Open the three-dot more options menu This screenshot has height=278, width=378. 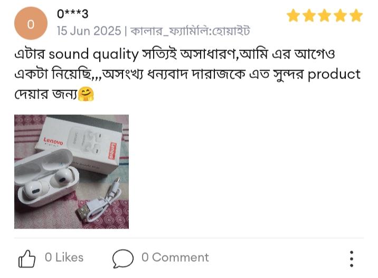pos(352,259)
